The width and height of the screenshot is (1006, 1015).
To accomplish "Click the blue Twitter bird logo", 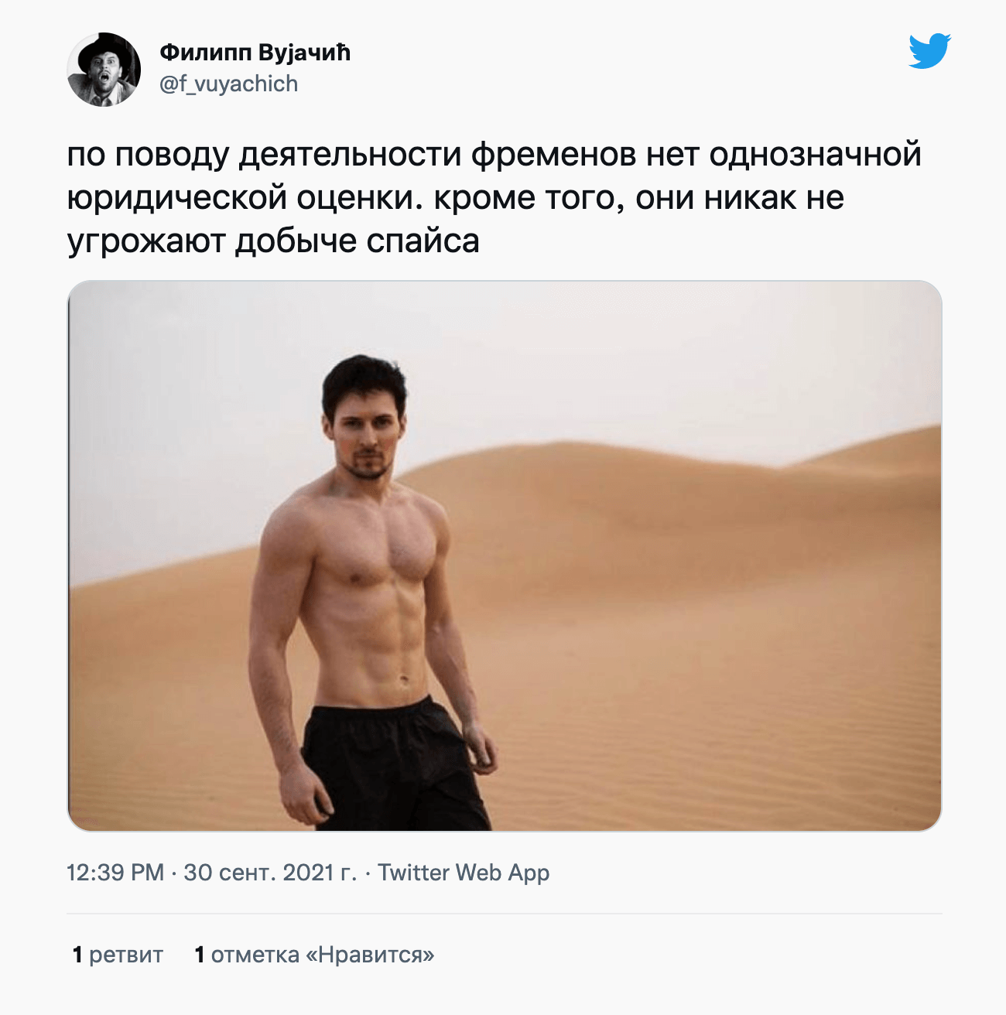I will (929, 52).
